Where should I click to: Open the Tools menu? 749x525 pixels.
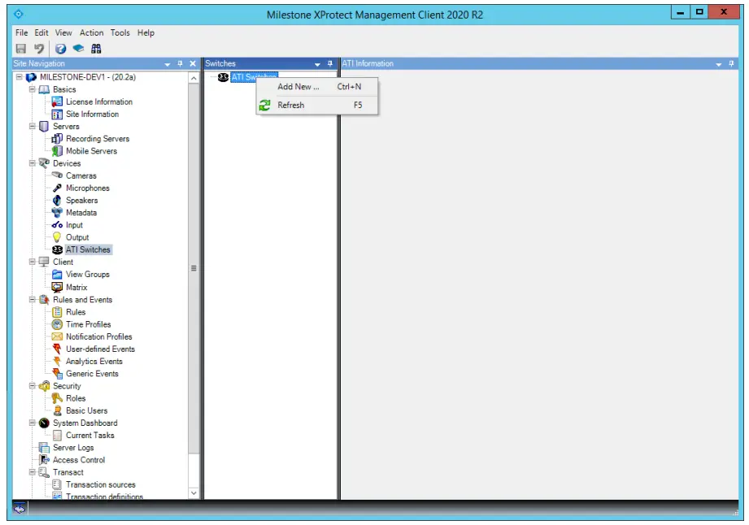tap(120, 33)
